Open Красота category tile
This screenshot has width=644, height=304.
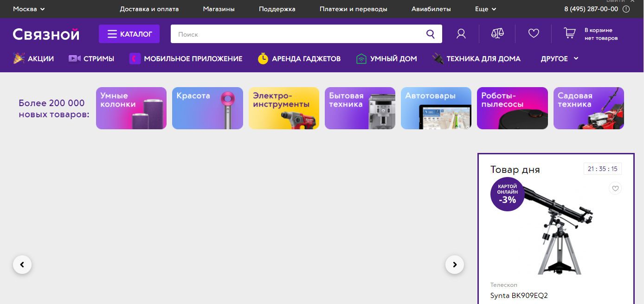point(207,108)
